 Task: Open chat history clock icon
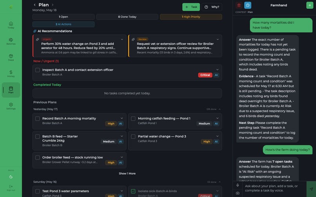click(248, 5)
